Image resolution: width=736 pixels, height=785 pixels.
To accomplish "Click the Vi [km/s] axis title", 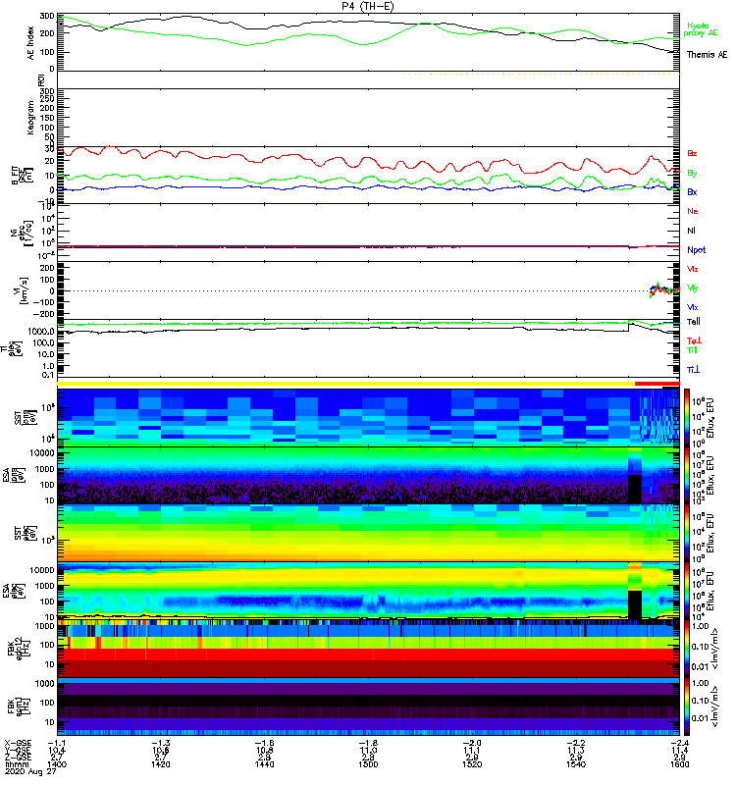I will pyautogui.click(x=23, y=291).
